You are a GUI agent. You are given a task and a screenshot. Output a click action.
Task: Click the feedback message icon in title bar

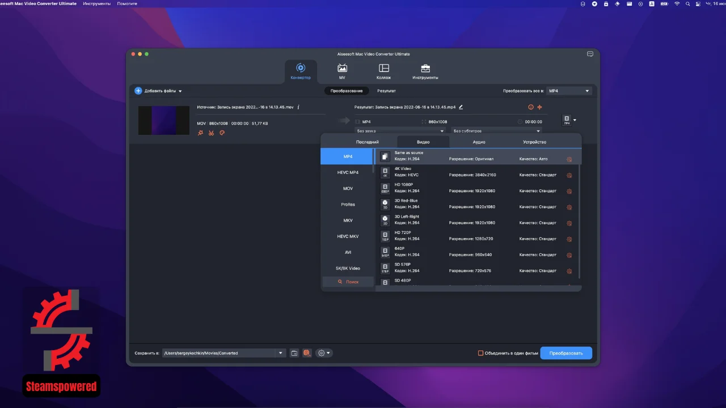point(590,54)
